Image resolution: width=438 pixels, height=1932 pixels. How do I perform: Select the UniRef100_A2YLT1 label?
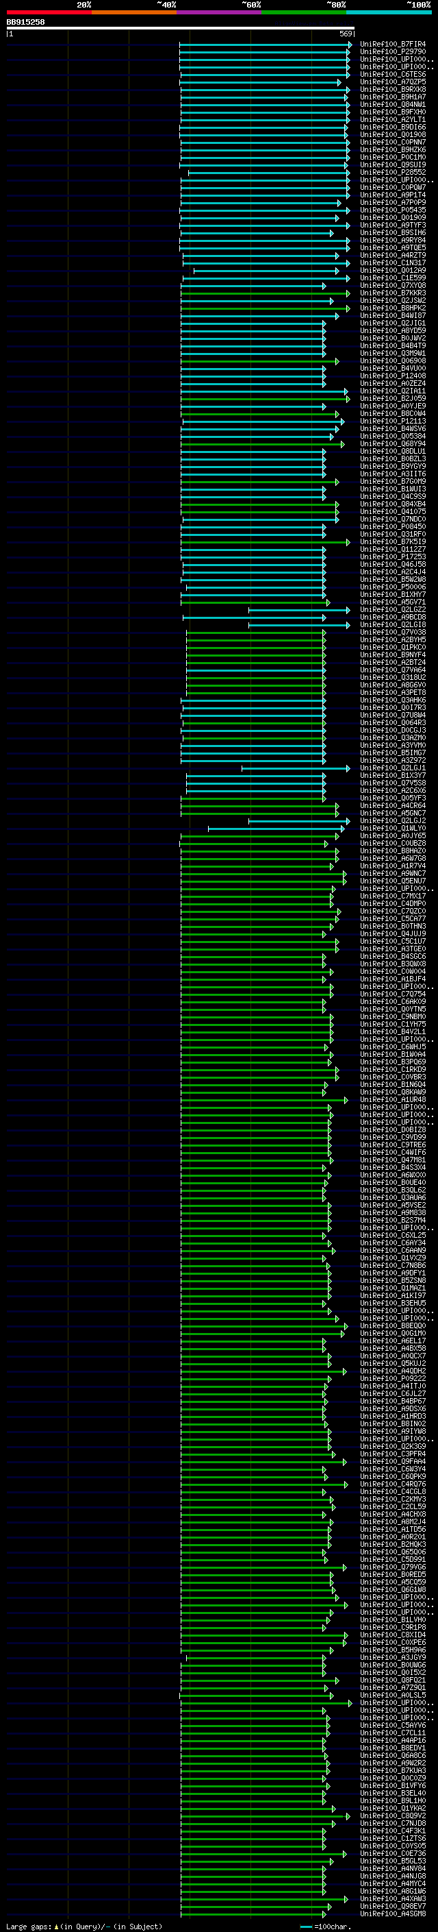[392, 120]
